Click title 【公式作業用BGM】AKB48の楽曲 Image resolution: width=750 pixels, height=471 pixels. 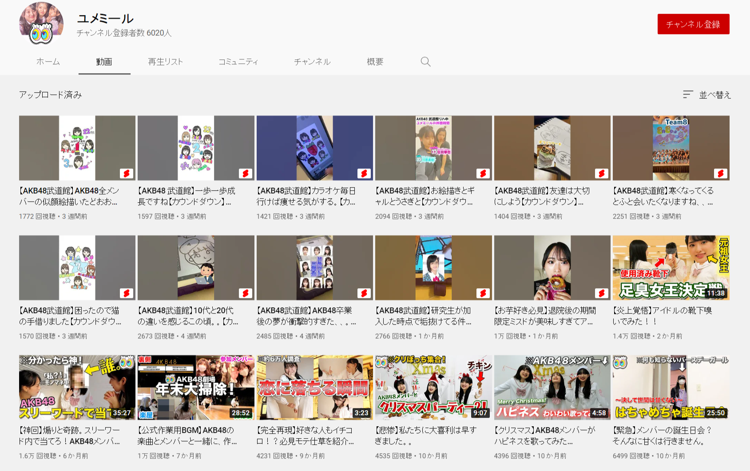(x=187, y=436)
